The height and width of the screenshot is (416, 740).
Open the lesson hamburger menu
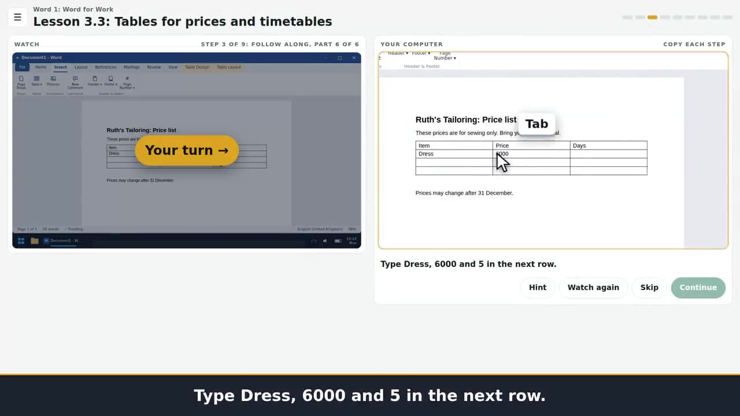[17, 17]
